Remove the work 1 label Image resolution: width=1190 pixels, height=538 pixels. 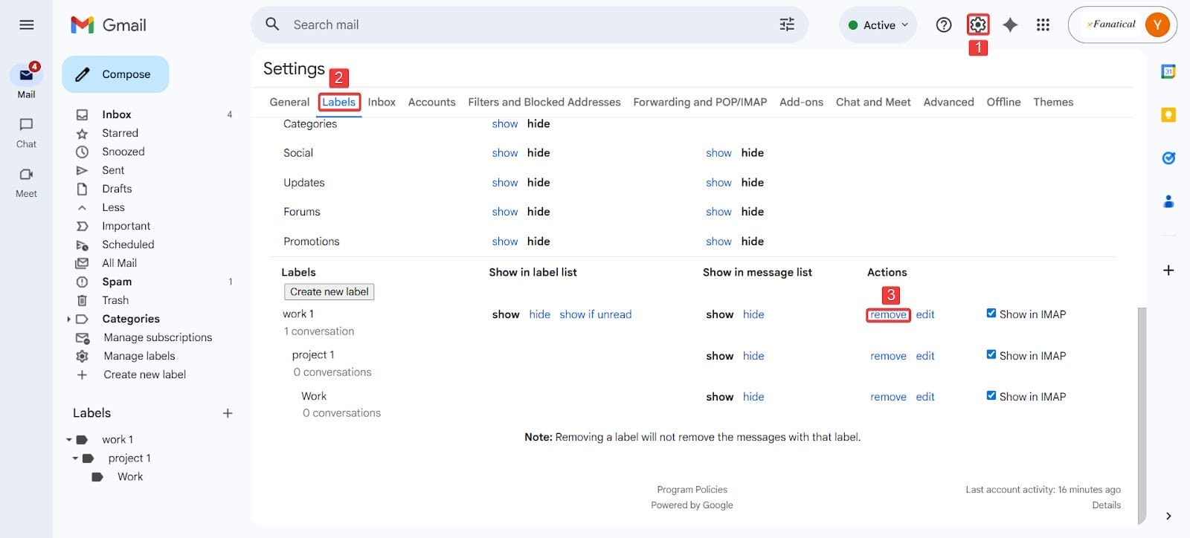(888, 315)
